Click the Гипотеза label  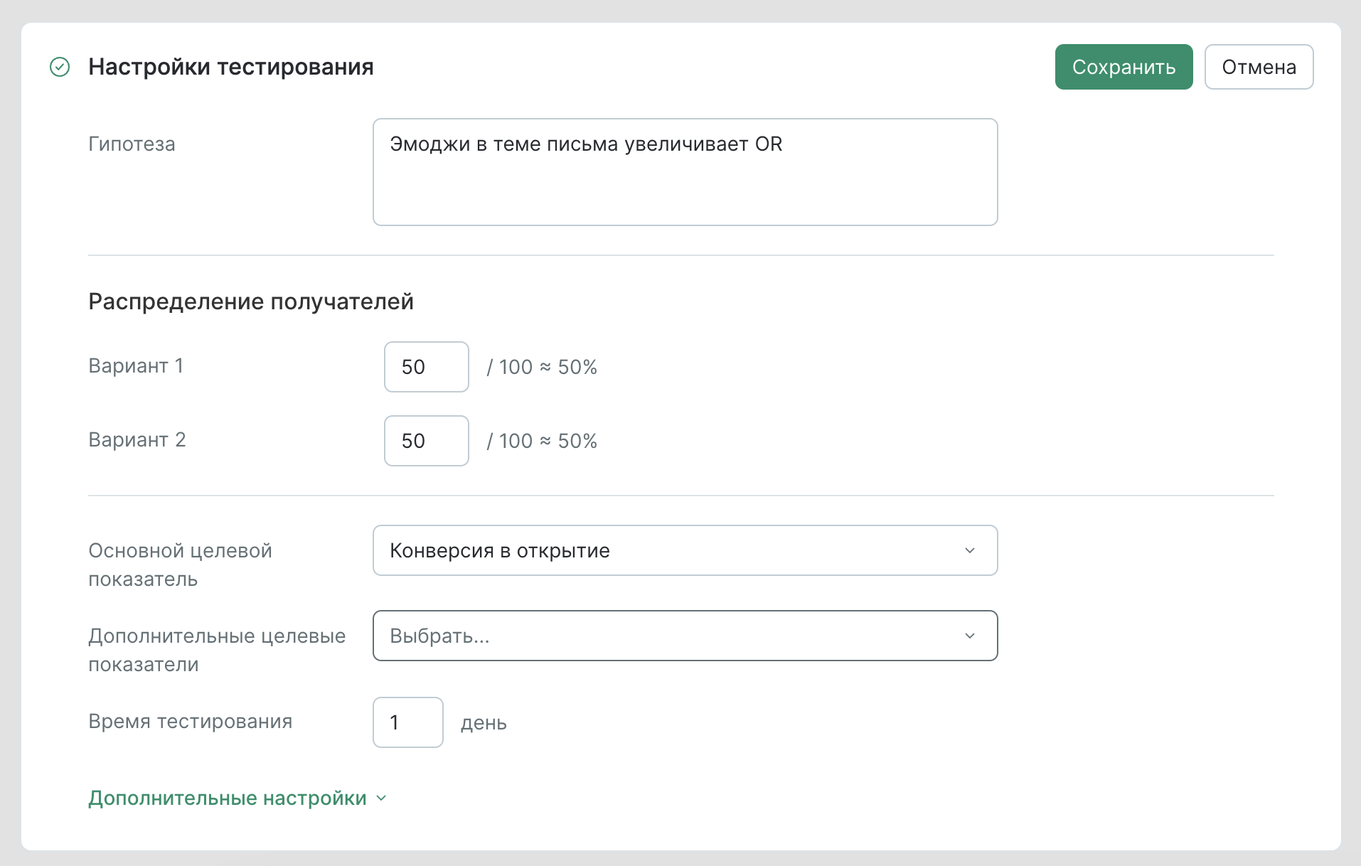click(132, 144)
